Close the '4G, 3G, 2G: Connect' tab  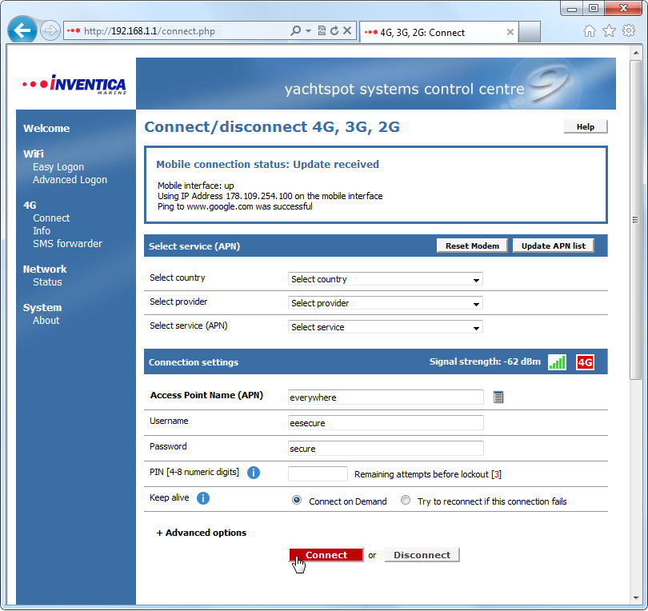click(x=510, y=32)
